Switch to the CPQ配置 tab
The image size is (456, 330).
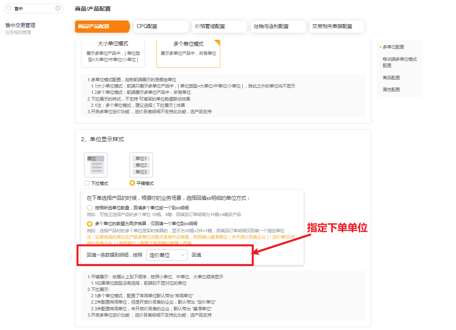click(x=161, y=27)
